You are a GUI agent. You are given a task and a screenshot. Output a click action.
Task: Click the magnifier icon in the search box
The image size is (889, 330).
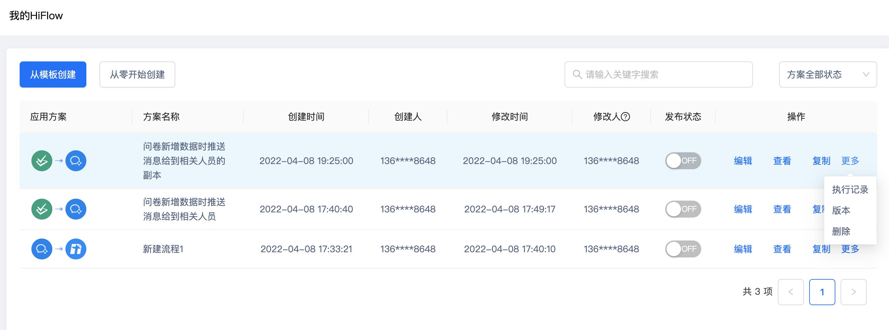(x=577, y=74)
